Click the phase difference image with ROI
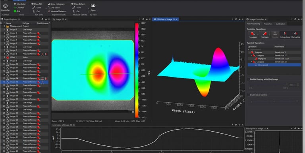The image size is (305, 153). point(93,70)
